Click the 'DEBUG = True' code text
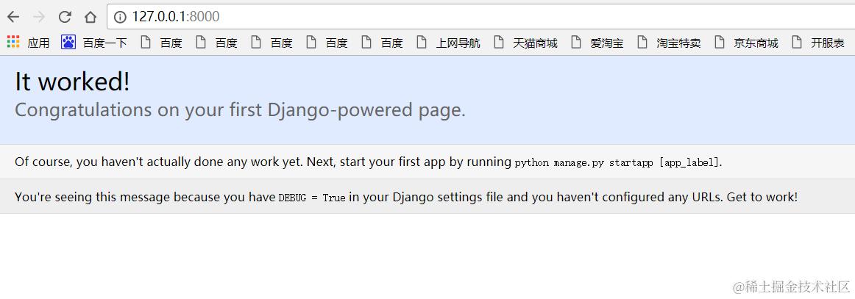Image resolution: width=855 pixels, height=299 pixels. pyautogui.click(x=312, y=198)
